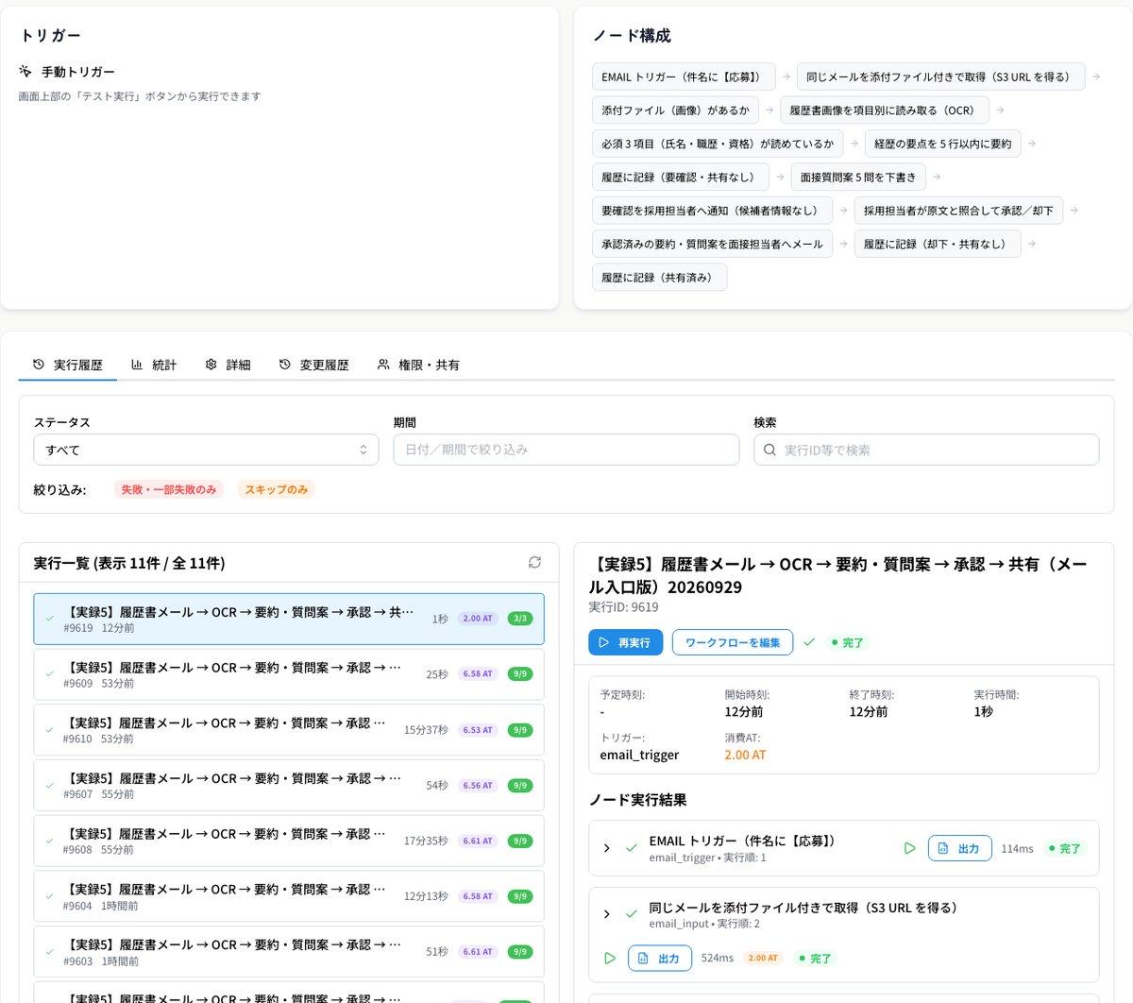Click the 出力 button next to 524ms
The image size is (1133, 1003).
659,958
